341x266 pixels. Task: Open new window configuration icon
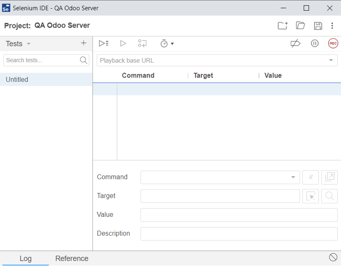pyautogui.click(x=329, y=177)
